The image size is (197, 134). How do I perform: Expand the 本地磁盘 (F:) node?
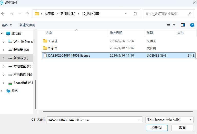(4, 66)
